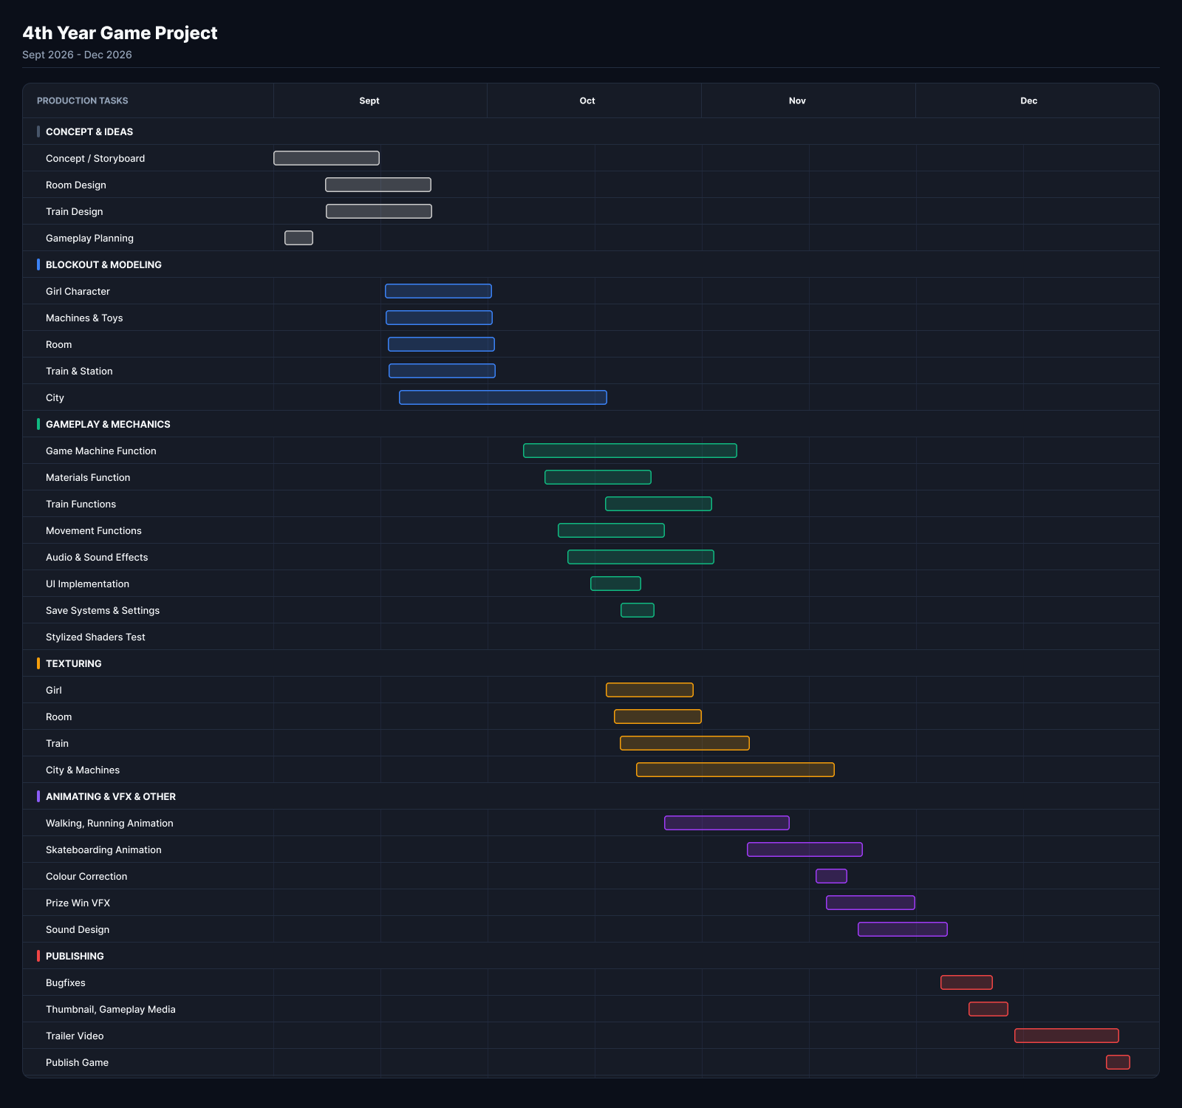Image resolution: width=1182 pixels, height=1108 pixels.
Task: Select the City & Machines orange bar
Action: pyautogui.click(x=735, y=770)
